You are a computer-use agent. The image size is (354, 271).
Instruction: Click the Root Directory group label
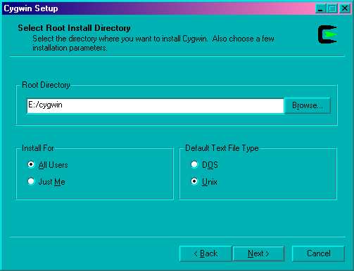pyautogui.click(x=46, y=85)
